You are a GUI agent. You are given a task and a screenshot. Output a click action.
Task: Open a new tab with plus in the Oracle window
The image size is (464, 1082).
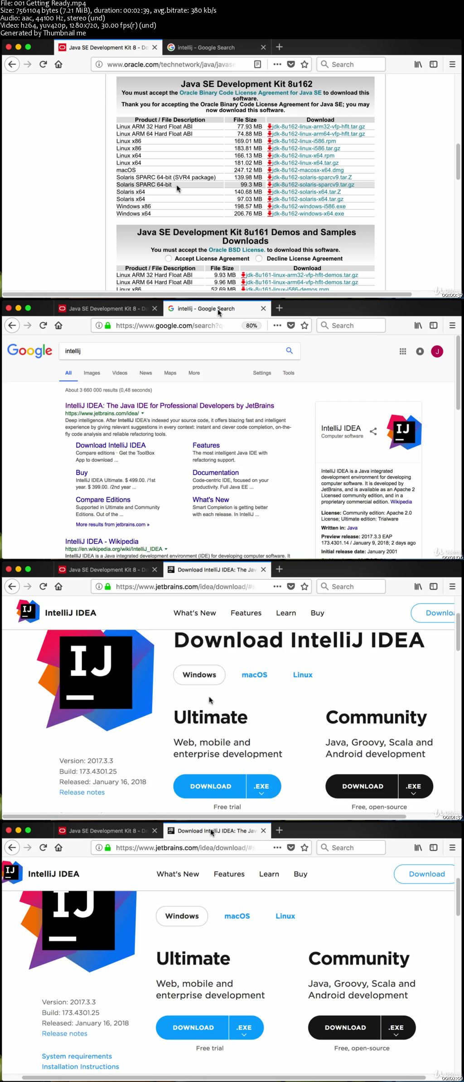279,47
